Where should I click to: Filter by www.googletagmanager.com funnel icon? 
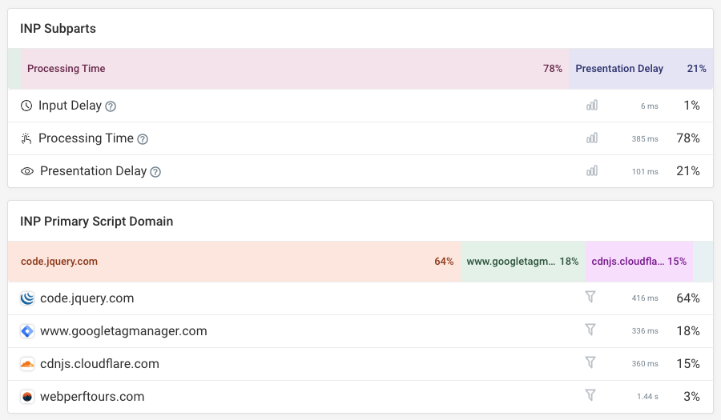[590, 330]
